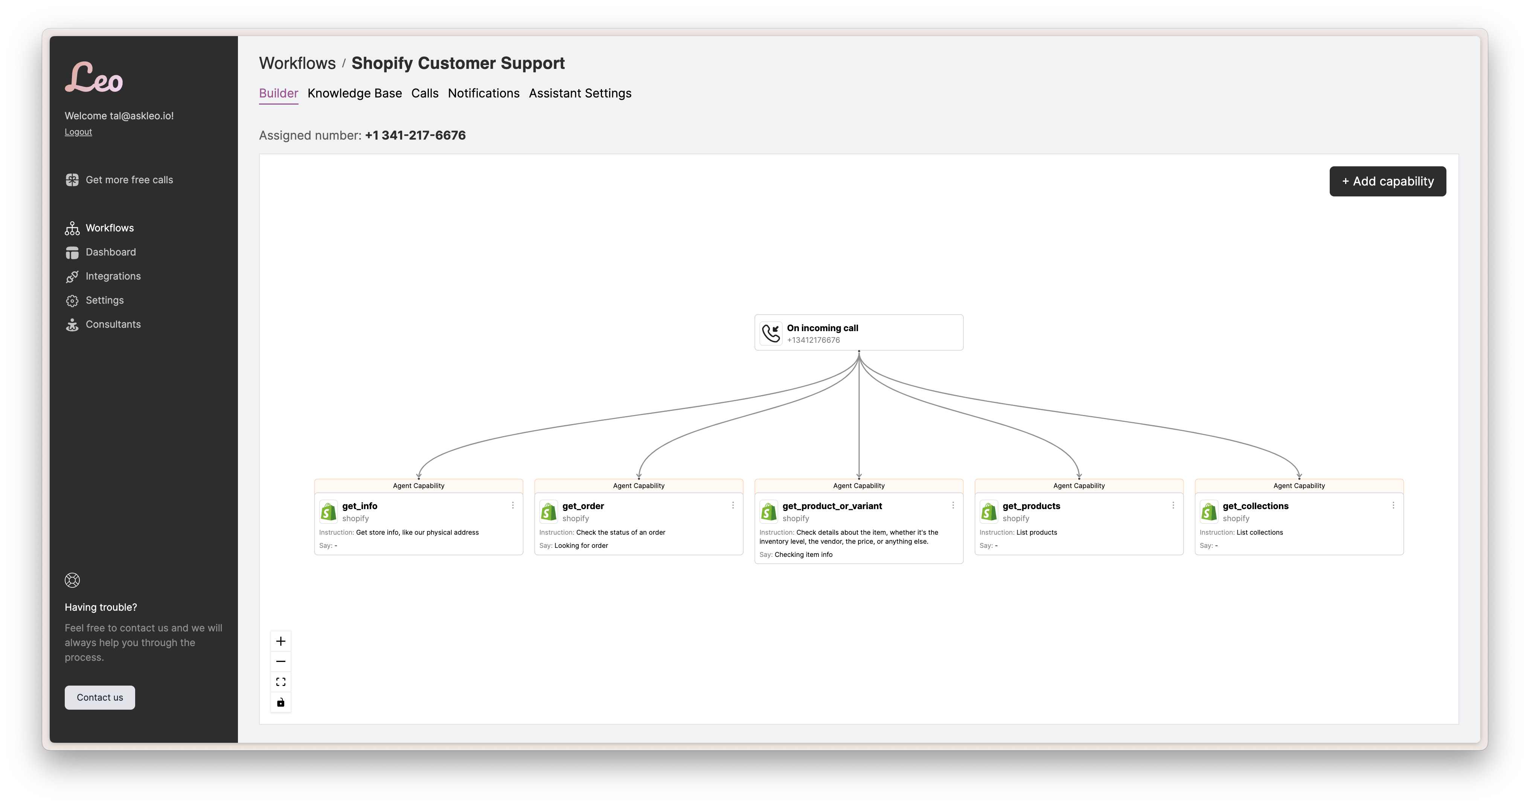The image size is (1530, 806).
Task: Switch to the Knowledge Base tab
Action: click(354, 93)
